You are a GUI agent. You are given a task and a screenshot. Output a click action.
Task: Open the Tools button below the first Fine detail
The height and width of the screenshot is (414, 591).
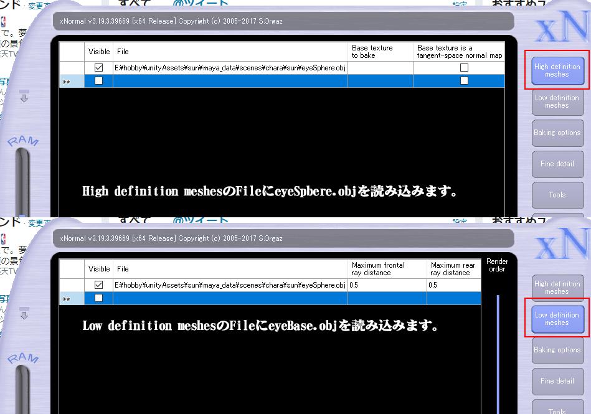tap(557, 195)
